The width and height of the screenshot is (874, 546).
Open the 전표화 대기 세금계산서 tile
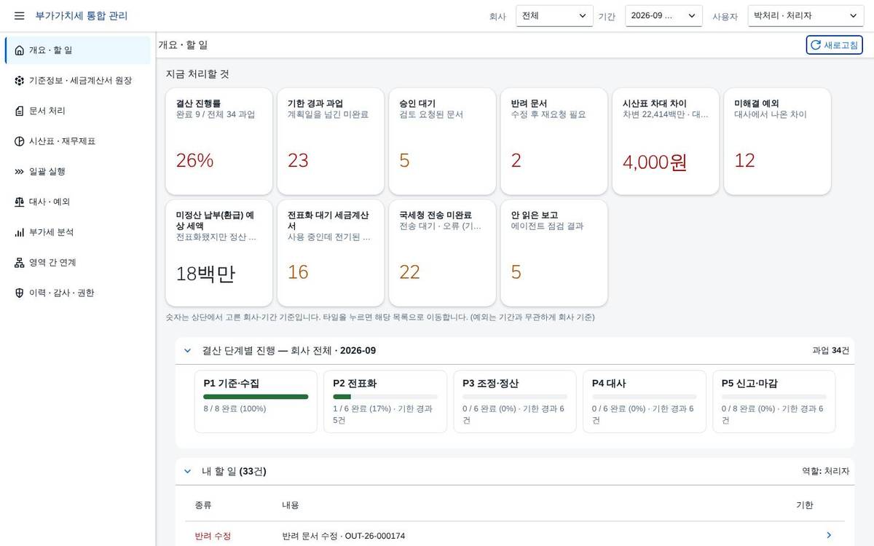(331, 253)
